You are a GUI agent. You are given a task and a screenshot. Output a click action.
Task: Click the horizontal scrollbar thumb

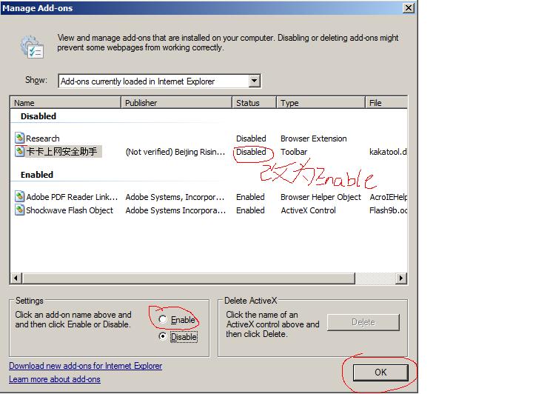pyautogui.click(x=189, y=278)
